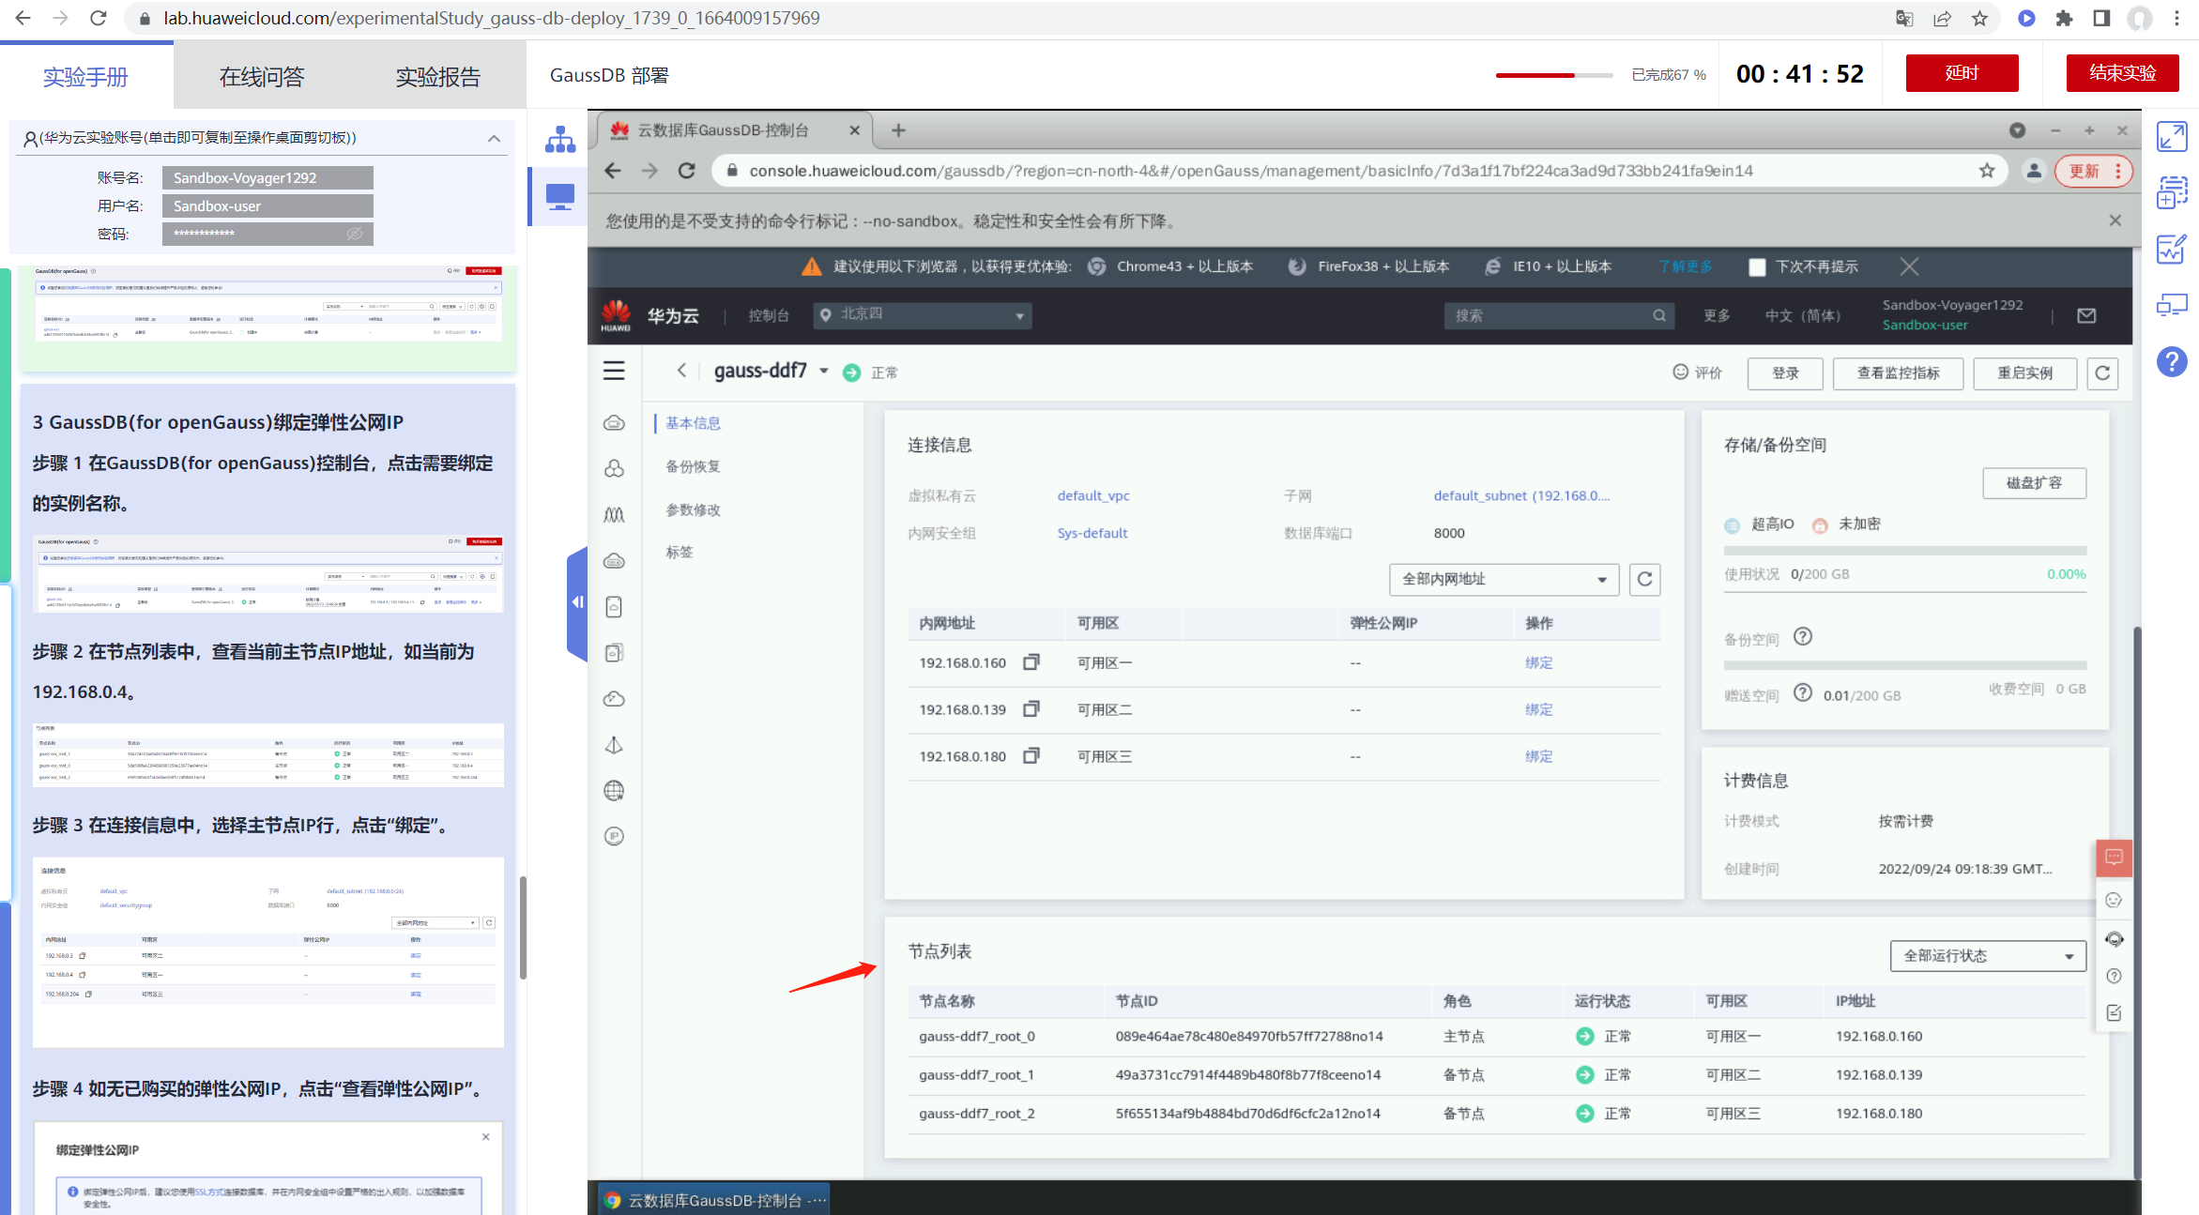
Task: Select 备份恢复 in the instance menu
Action: tap(693, 466)
